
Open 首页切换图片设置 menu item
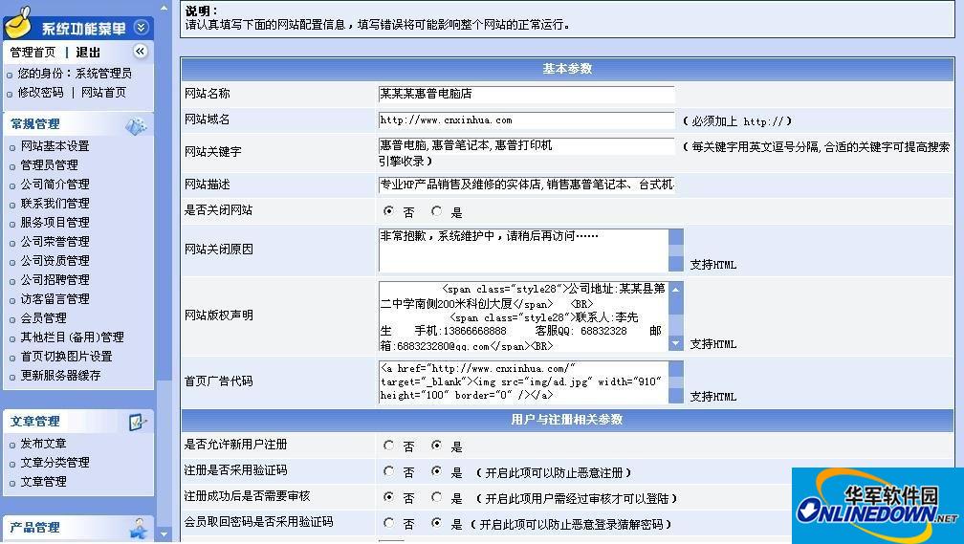66,356
